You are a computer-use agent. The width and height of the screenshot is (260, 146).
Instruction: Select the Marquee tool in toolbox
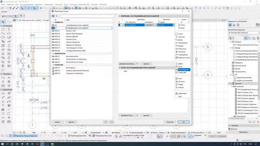9,22
